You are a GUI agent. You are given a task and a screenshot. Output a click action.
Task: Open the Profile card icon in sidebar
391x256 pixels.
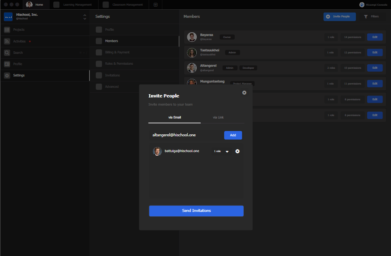tap(7, 64)
